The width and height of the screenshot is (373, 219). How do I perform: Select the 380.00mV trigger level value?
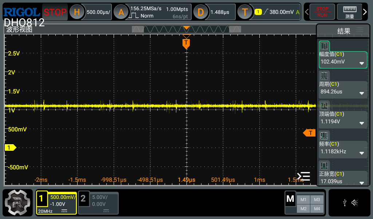pyautogui.click(x=282, y=12)
